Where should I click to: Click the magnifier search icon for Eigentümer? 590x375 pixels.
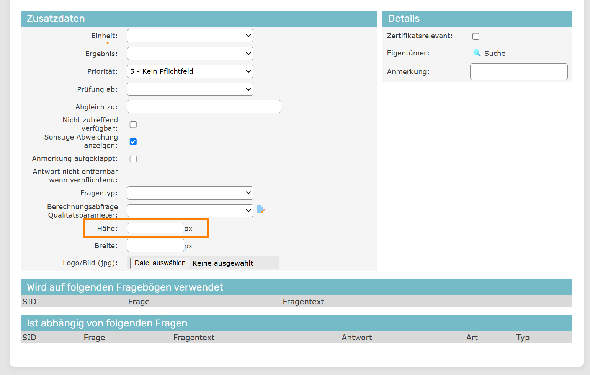click(x=477, y=53)
